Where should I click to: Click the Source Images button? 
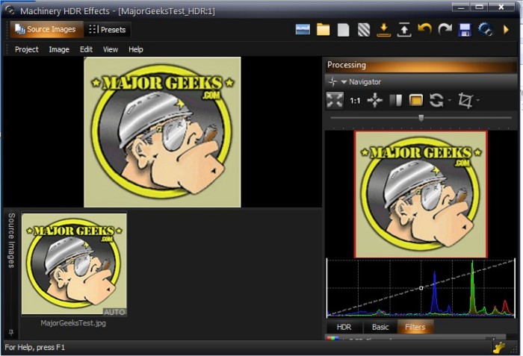tap(46, 30)
